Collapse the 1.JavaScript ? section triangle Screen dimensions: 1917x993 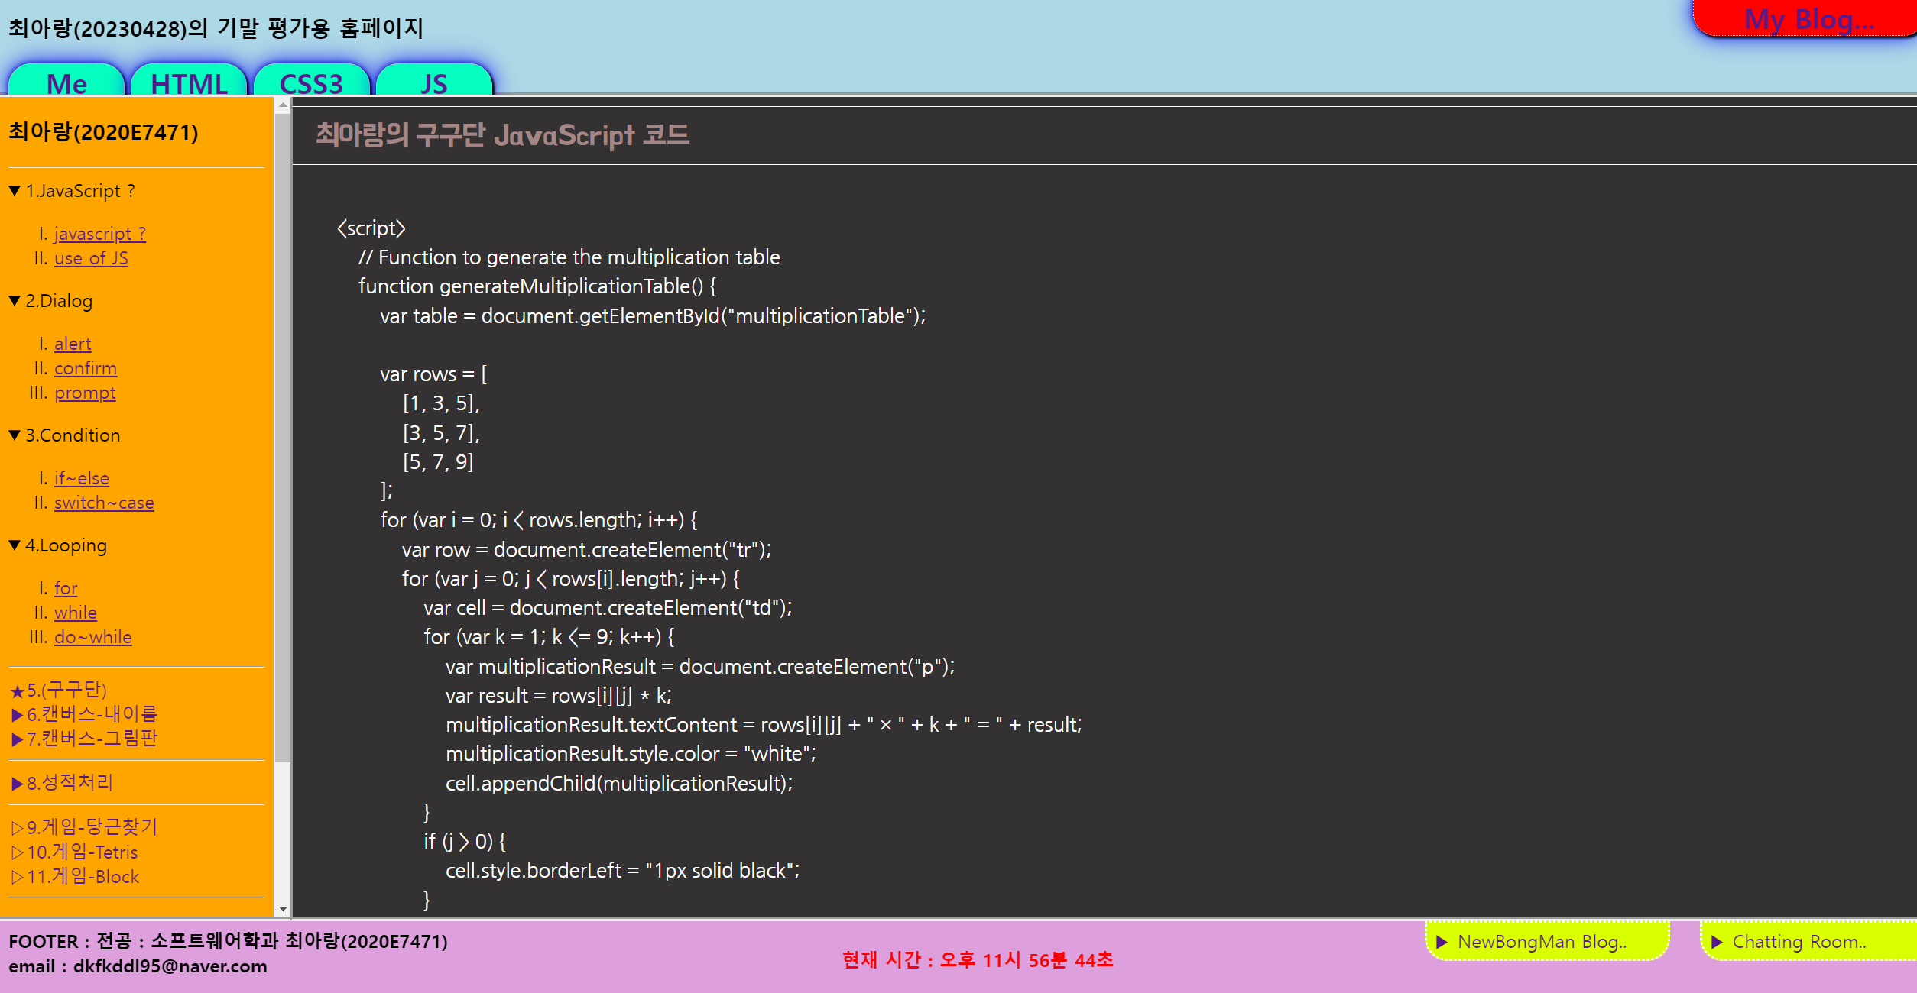15,191
